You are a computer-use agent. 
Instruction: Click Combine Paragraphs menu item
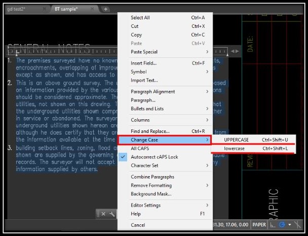(x=165, y=177)
